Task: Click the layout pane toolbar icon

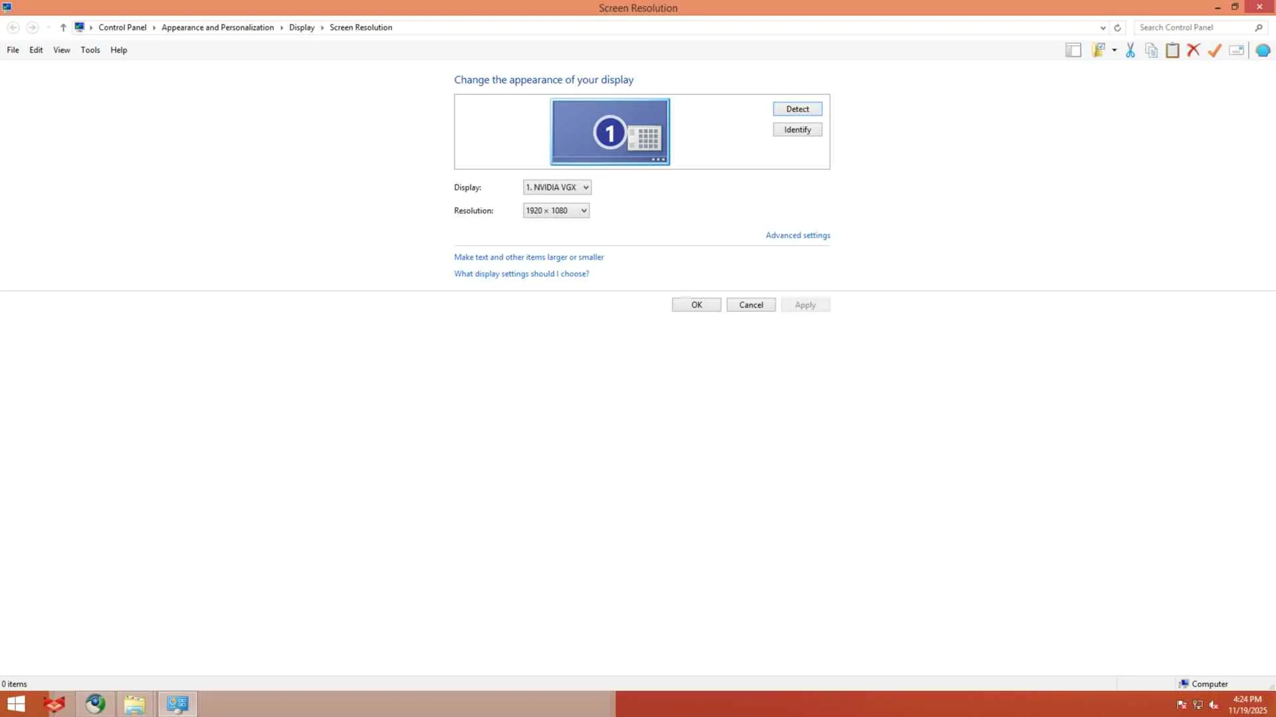Action: click(x=1073, y=50)
